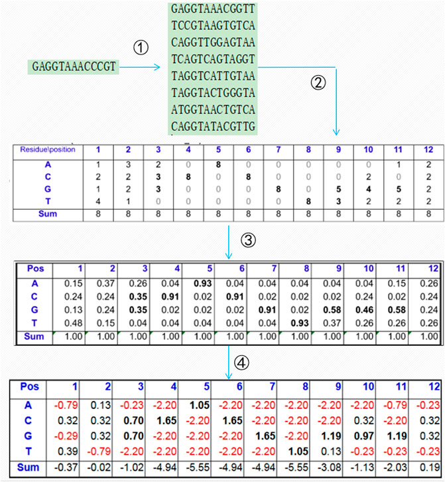Click sequence CAGGTTGGAGTAA

[x=213, y=42]
